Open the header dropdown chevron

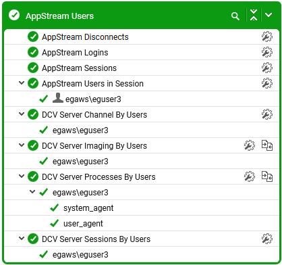pyautogui.click(x=269, y=15)
